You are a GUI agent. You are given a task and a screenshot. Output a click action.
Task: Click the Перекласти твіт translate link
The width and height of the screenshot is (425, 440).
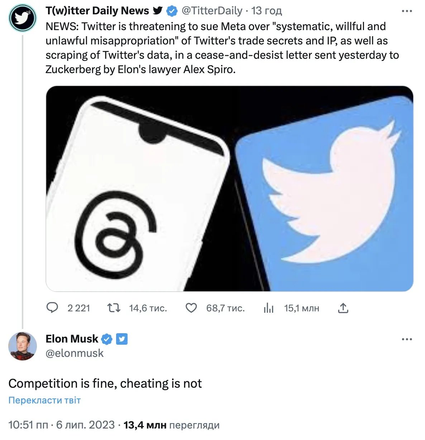(x=44, y=400)
